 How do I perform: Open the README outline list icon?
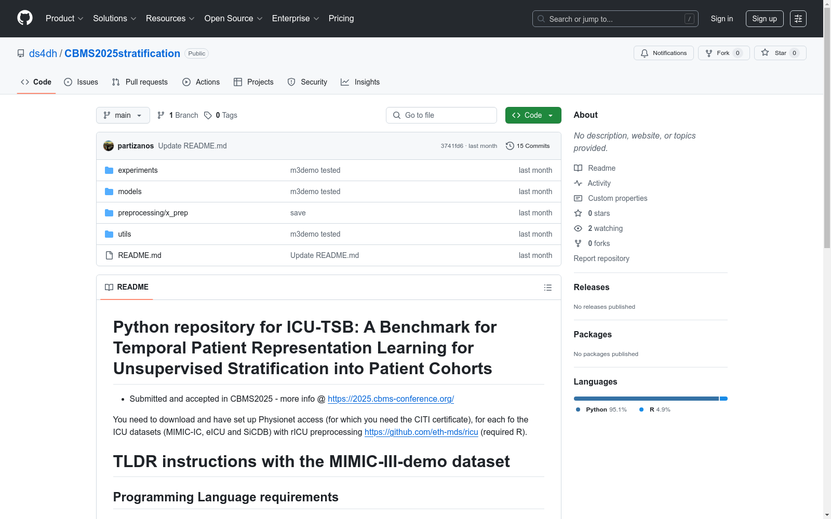pyautogui.click(x=548, y=288)
